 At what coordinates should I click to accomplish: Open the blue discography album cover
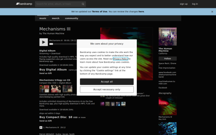[x=168, y=129]
